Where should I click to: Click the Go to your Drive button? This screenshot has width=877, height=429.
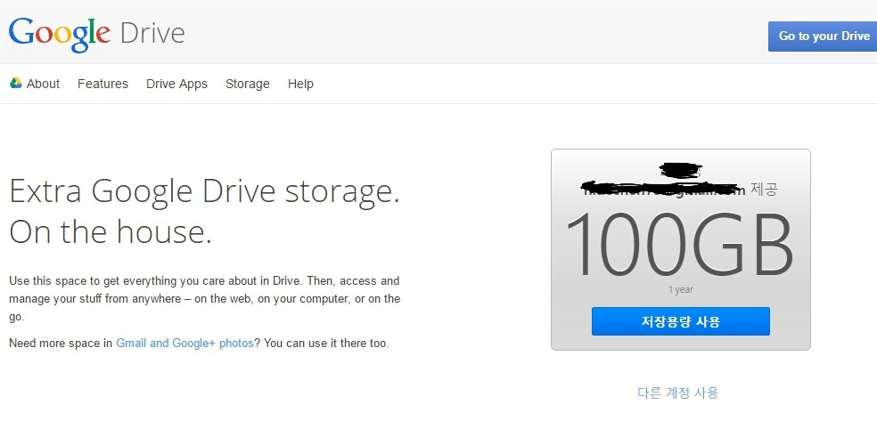(x=823, y=36)
